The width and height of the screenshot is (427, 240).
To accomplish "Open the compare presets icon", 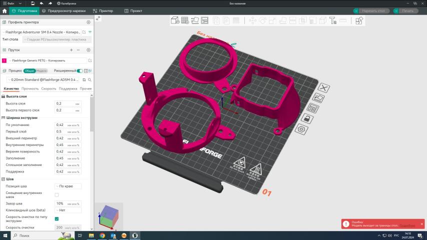I will click(90, 70).
